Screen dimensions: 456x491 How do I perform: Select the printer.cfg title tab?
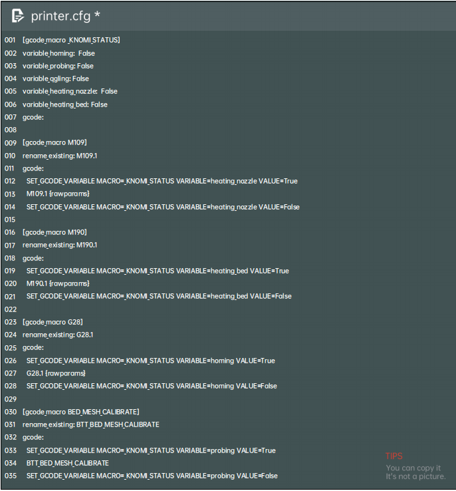60,15
